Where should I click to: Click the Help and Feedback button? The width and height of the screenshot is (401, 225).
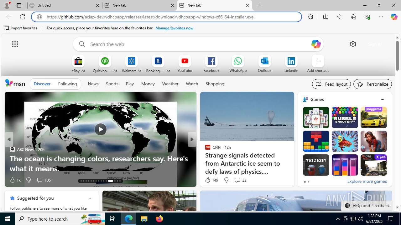[367, 206]
